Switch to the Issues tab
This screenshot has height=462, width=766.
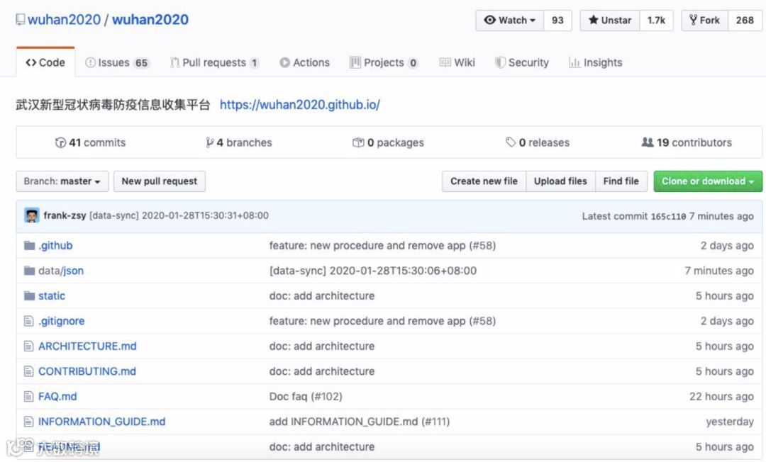(116, 62)
